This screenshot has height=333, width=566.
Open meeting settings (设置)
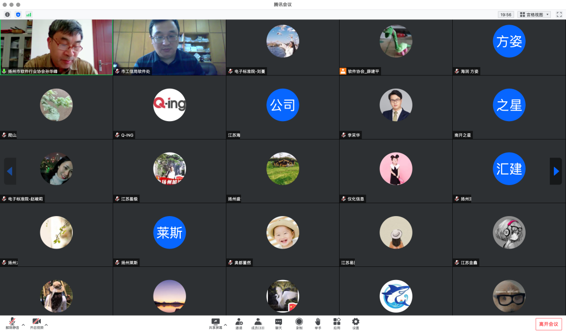pos(356,323)
